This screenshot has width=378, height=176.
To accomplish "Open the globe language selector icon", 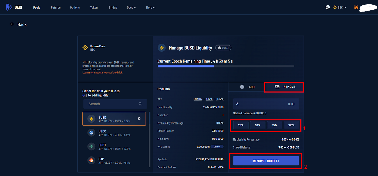I will point(328,7).
